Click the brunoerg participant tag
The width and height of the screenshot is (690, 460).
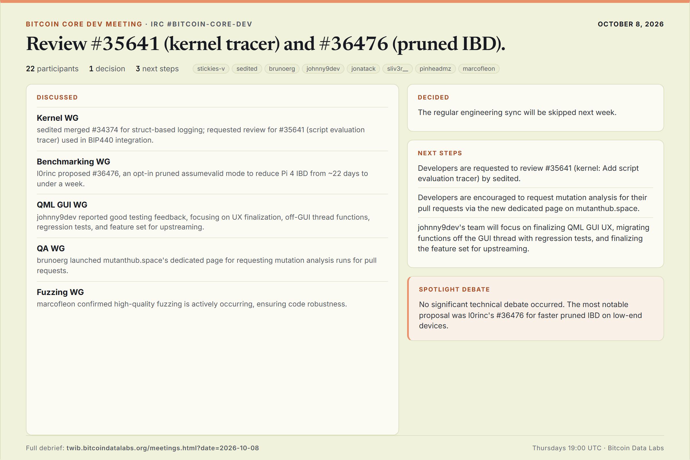pos(282,69)
